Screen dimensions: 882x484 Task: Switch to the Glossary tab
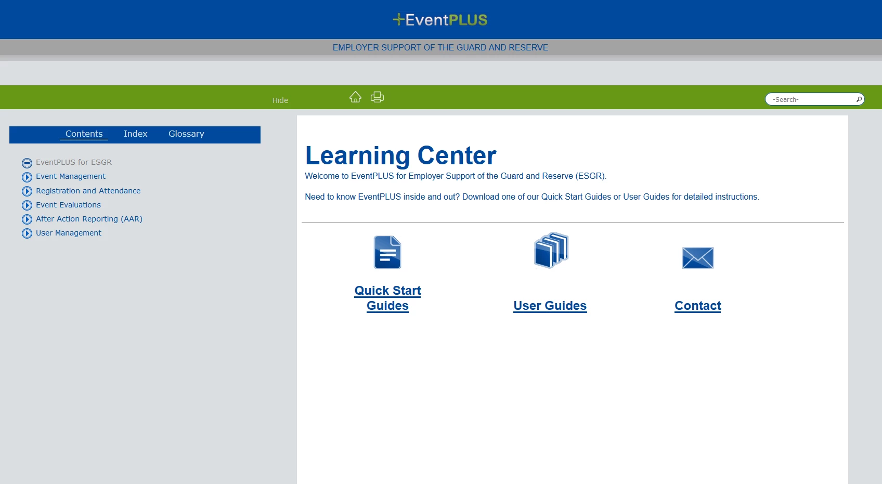pyautogui.click(x=186, y=134)
